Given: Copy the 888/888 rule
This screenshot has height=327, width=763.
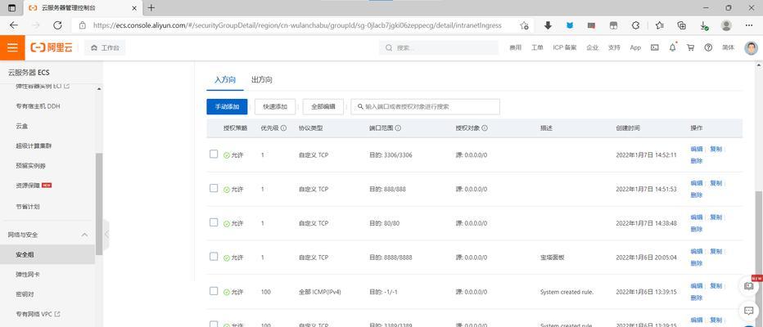Looking at the screenshot, I should coord(716,183).
